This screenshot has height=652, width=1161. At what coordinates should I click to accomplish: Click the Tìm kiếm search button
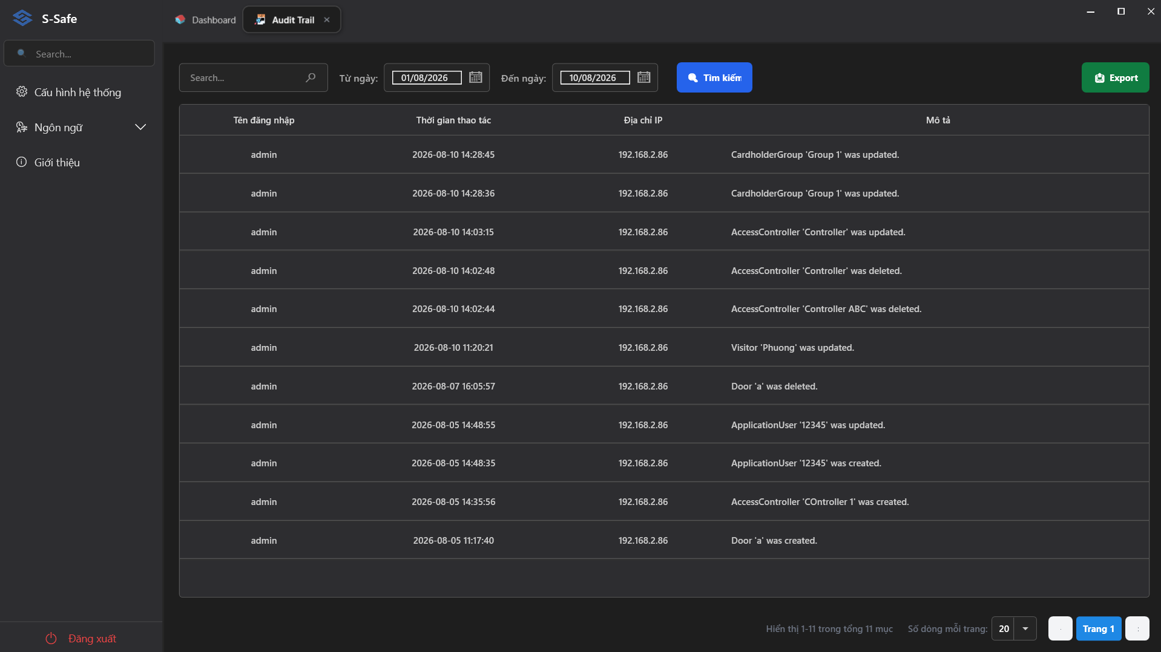coord(714,77)
